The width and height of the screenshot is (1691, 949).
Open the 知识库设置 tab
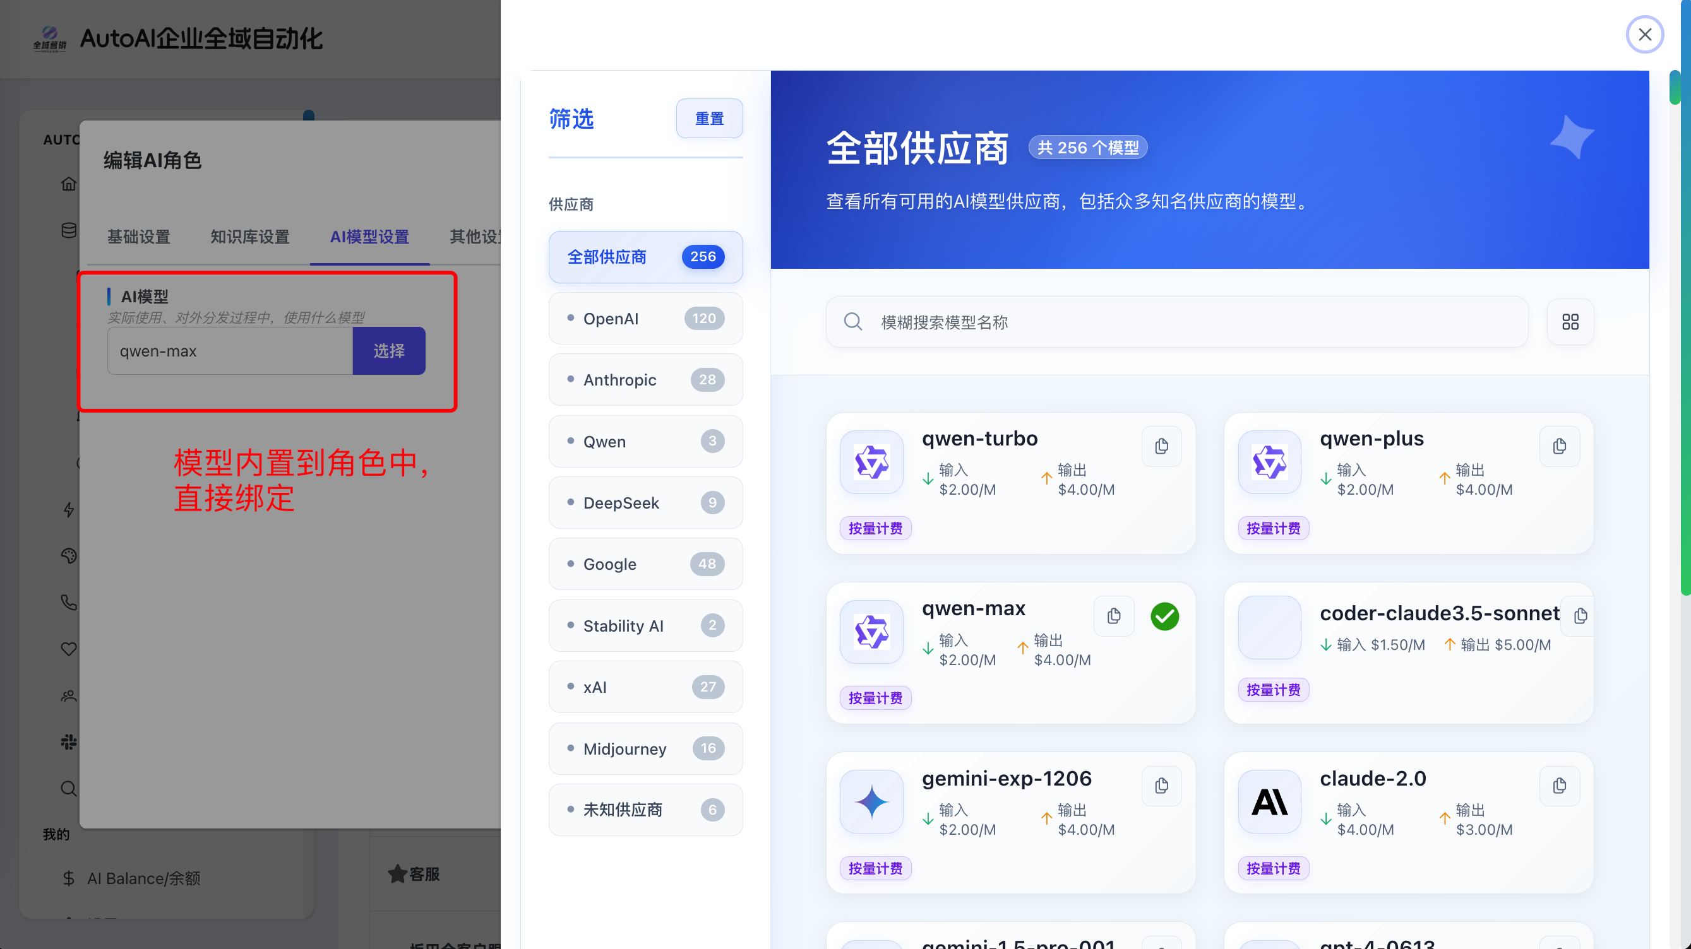click(249, 237)
